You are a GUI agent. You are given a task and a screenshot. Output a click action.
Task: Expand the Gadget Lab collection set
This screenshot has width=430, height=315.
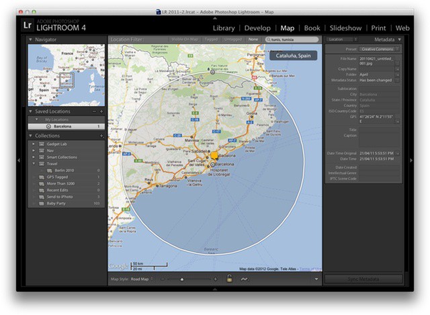[34, 144]
